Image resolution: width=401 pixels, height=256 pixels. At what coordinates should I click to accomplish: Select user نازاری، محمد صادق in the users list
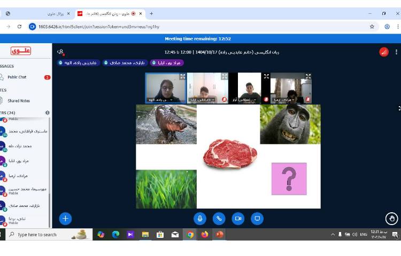(25, 205)
